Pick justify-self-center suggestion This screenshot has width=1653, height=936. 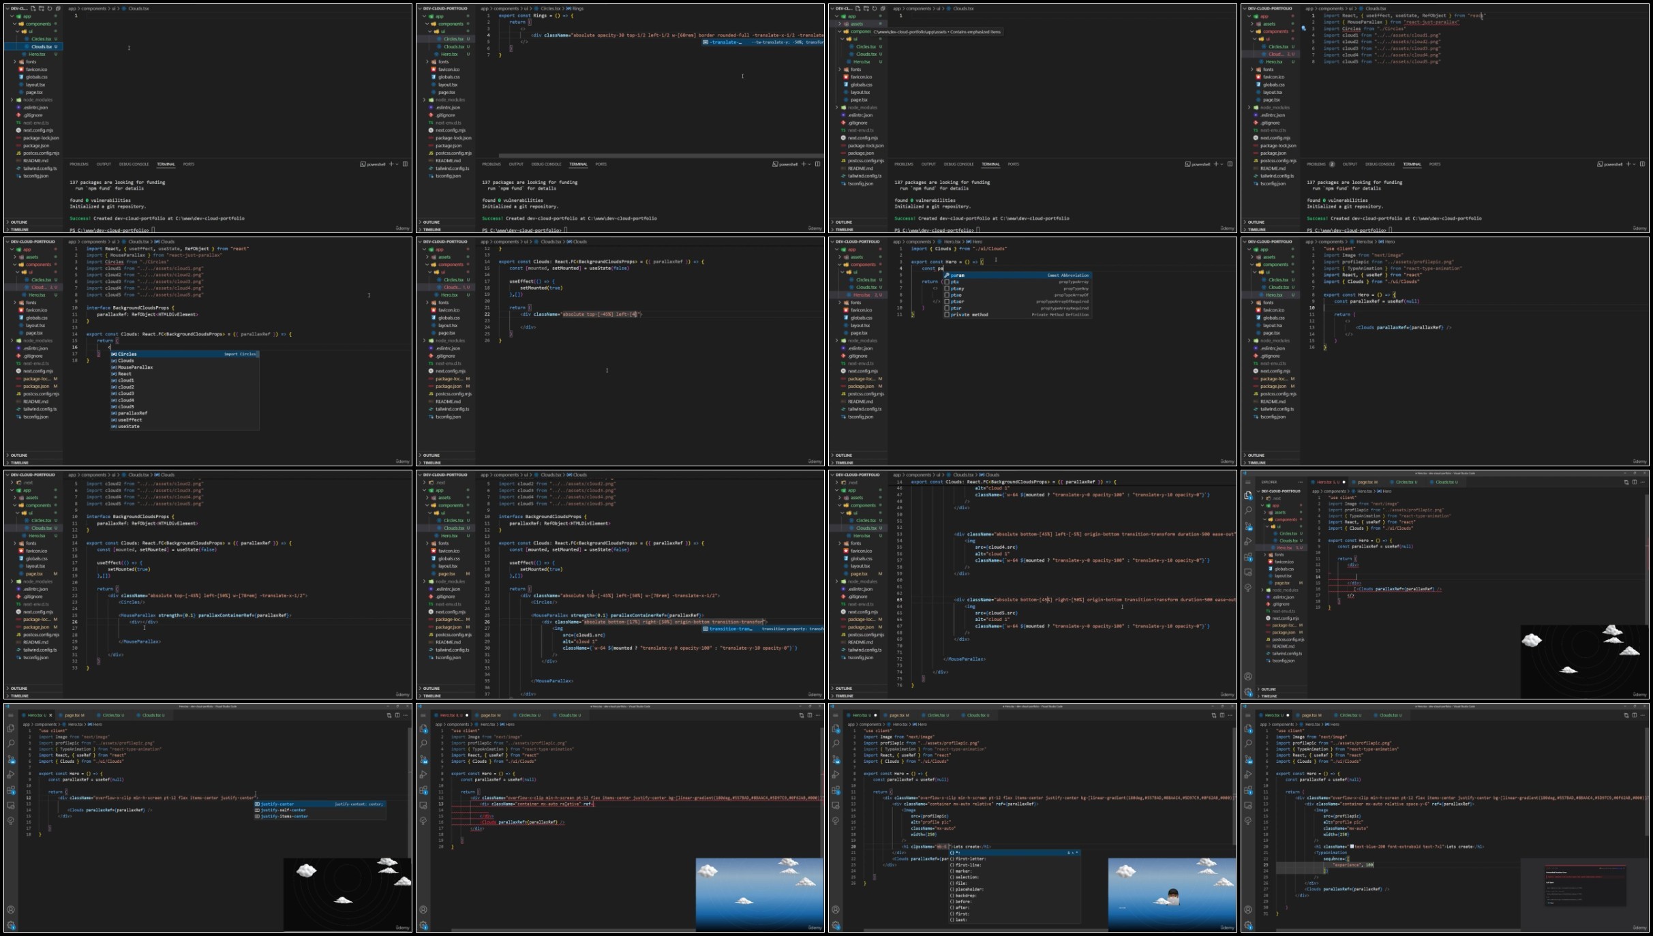(x=320, y=810)
